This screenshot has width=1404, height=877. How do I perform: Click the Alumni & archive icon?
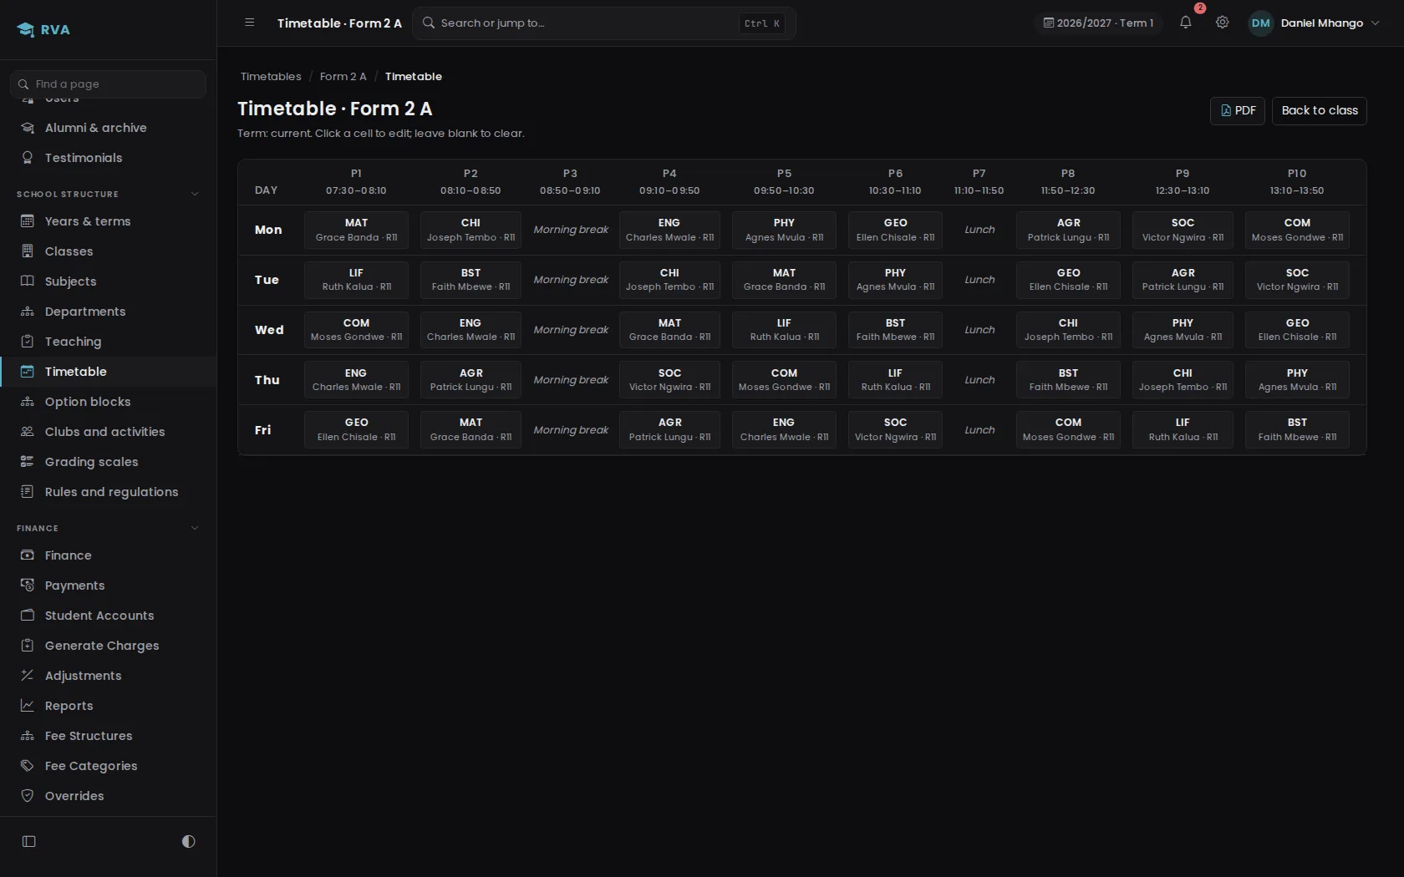pyautogui.click(x=28, y=128)
